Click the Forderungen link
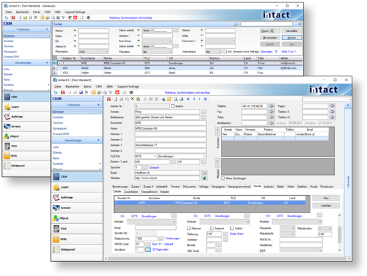 point(173,239)
